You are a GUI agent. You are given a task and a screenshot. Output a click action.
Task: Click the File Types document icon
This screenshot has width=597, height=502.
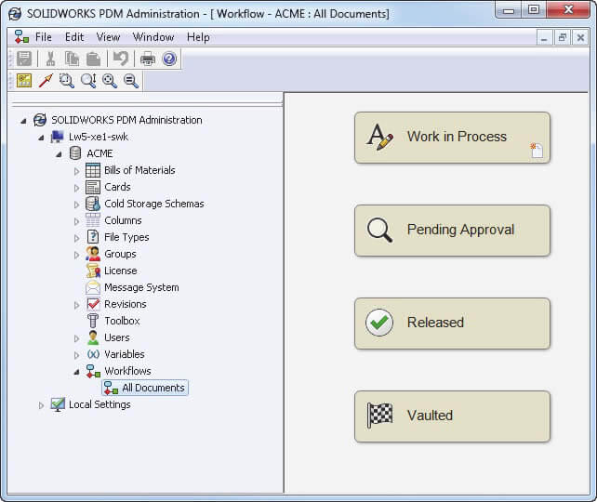click(x=93, y=237)
